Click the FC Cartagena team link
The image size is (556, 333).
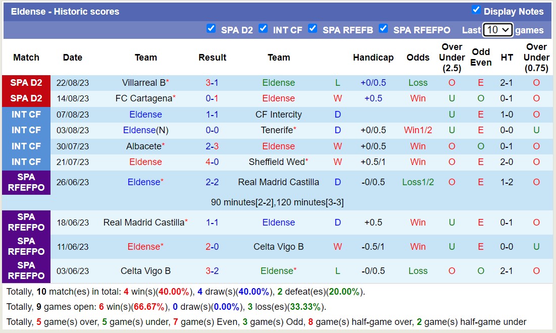(x=143, y=98)
